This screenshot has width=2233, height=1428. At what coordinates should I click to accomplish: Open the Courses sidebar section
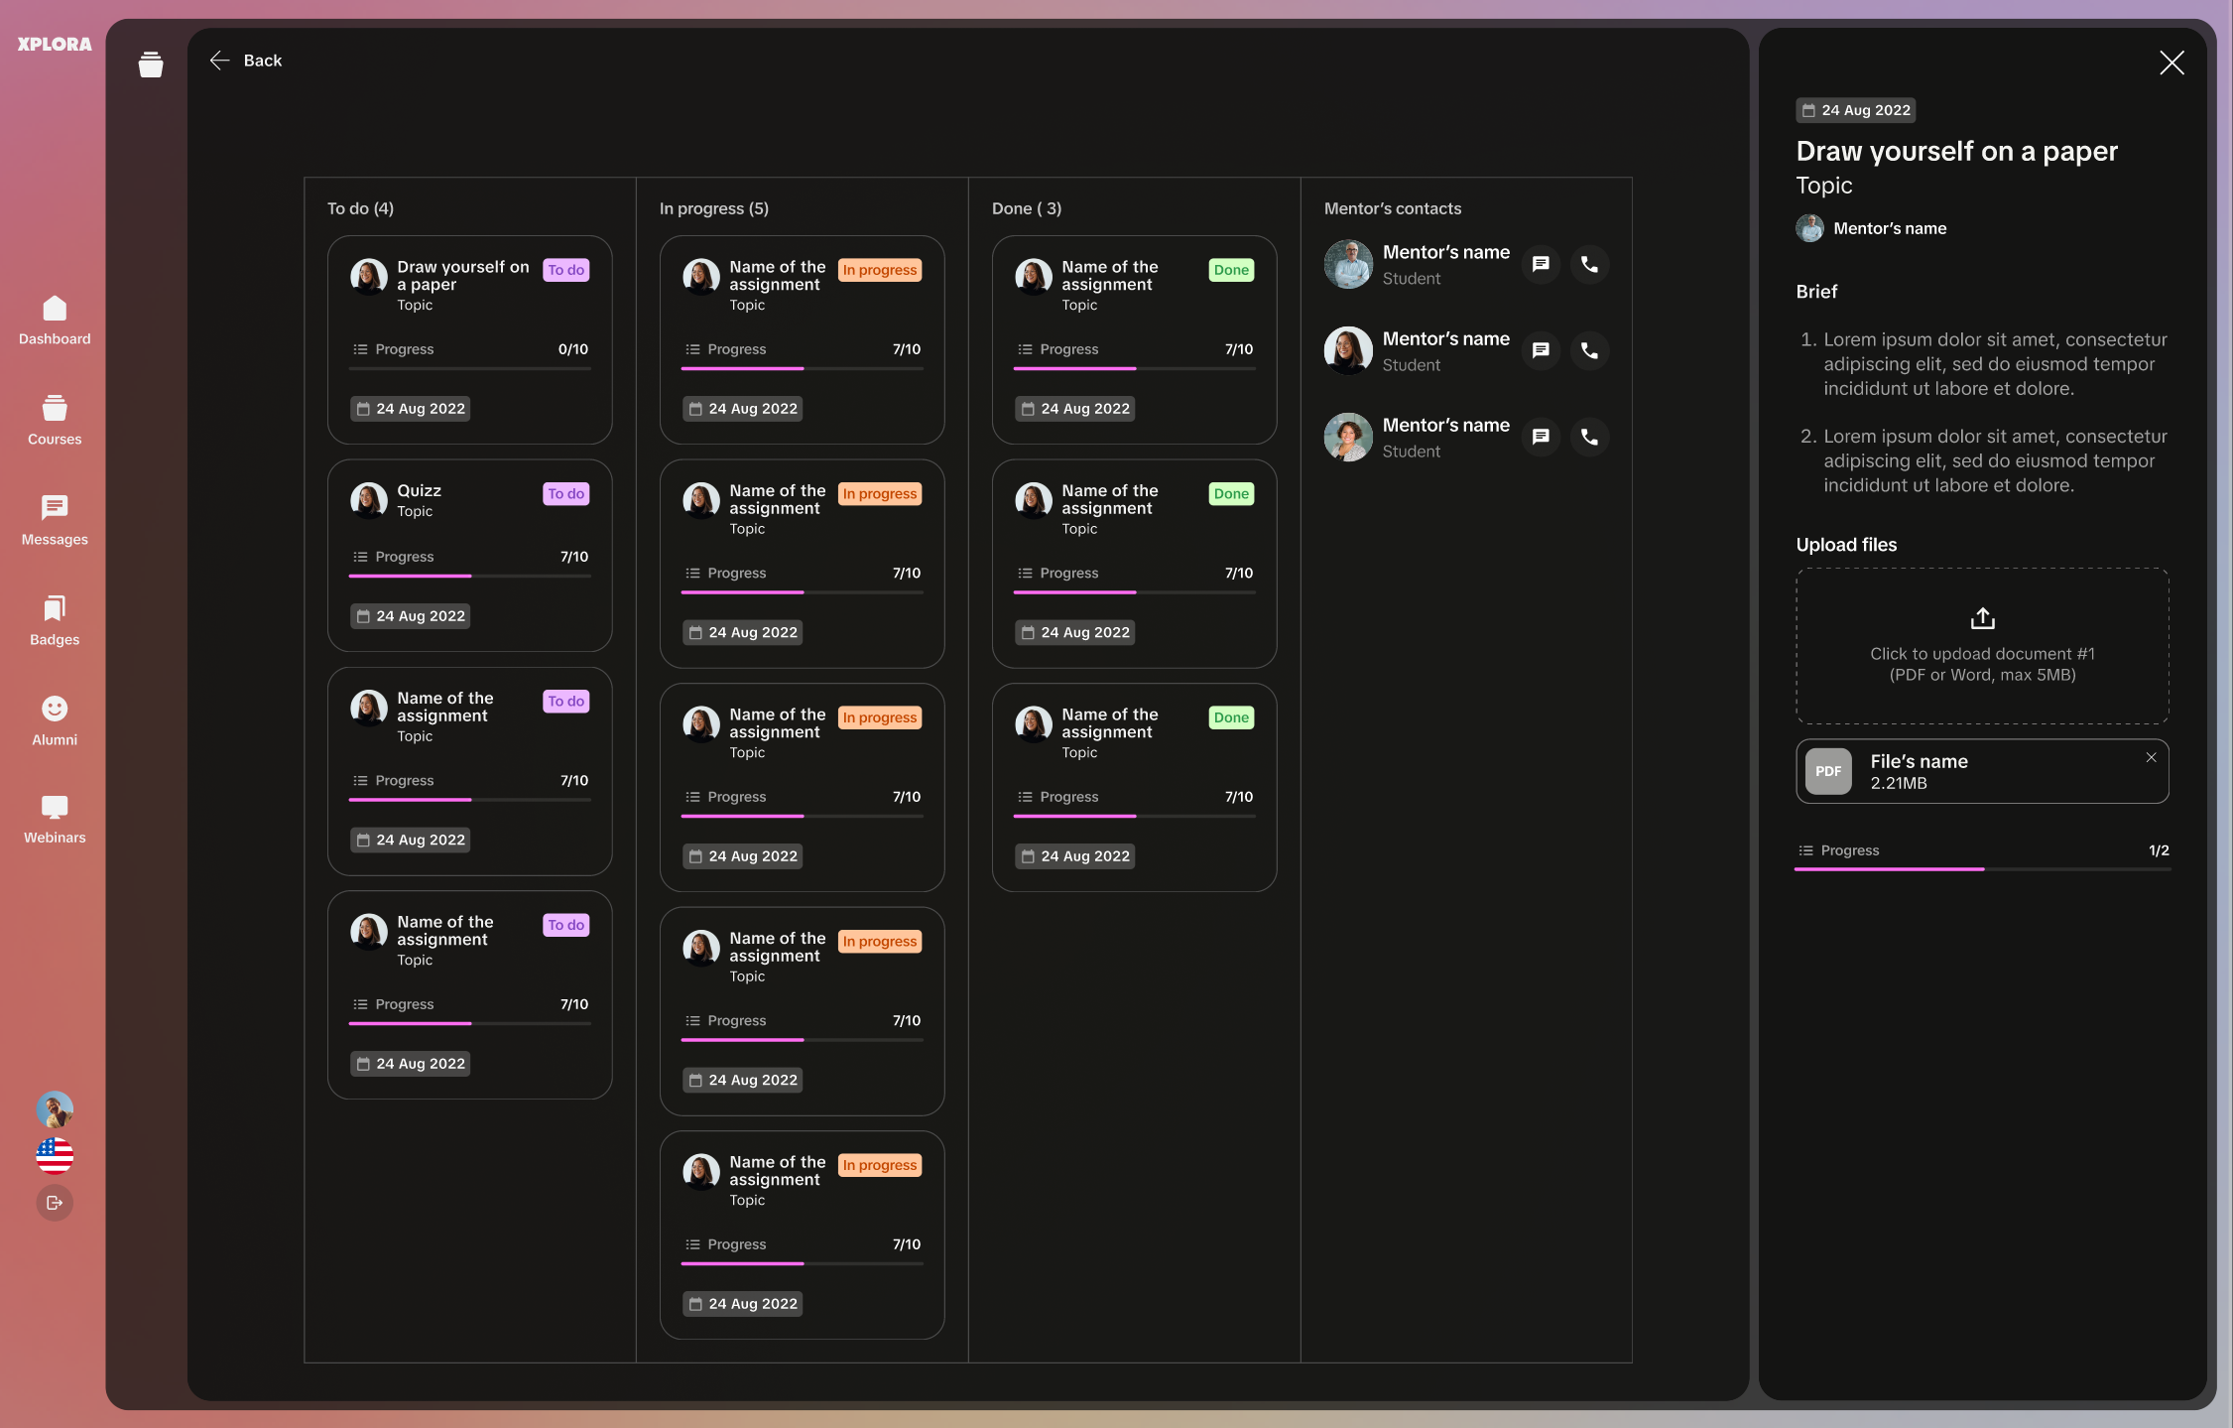55,421
